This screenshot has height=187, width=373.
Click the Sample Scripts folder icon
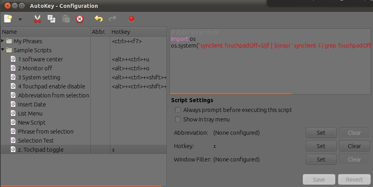[x=9, y=50]
